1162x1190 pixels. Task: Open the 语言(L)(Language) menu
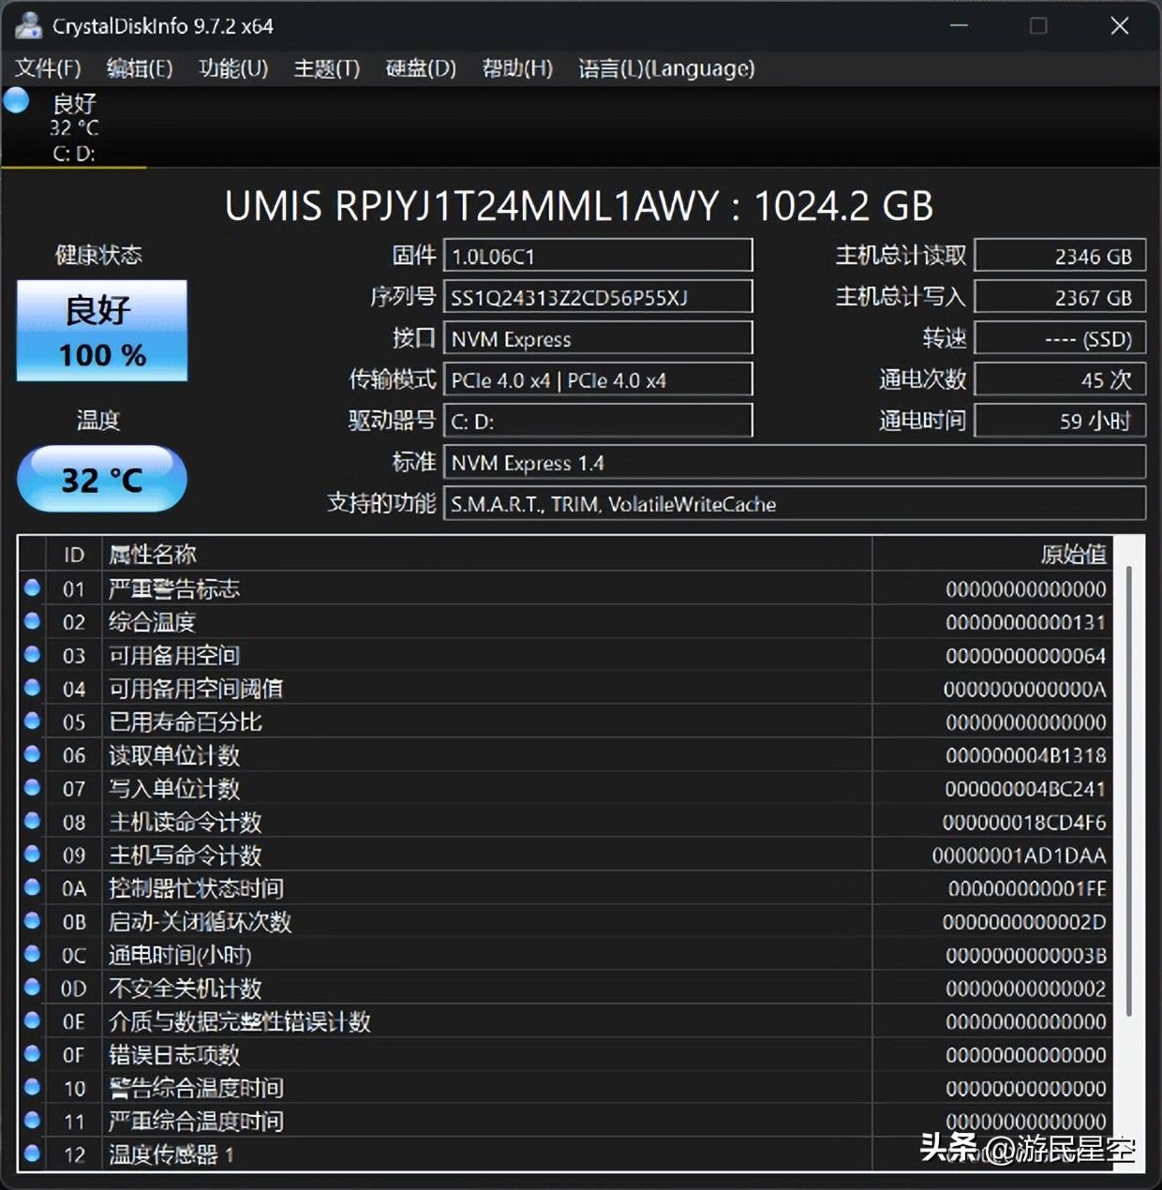tap(666, 68)
